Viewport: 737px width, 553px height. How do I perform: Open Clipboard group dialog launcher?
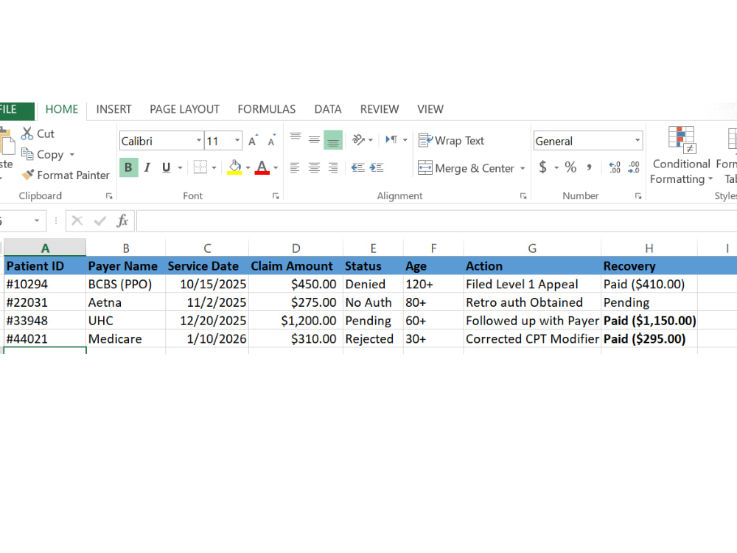[109, 196]
